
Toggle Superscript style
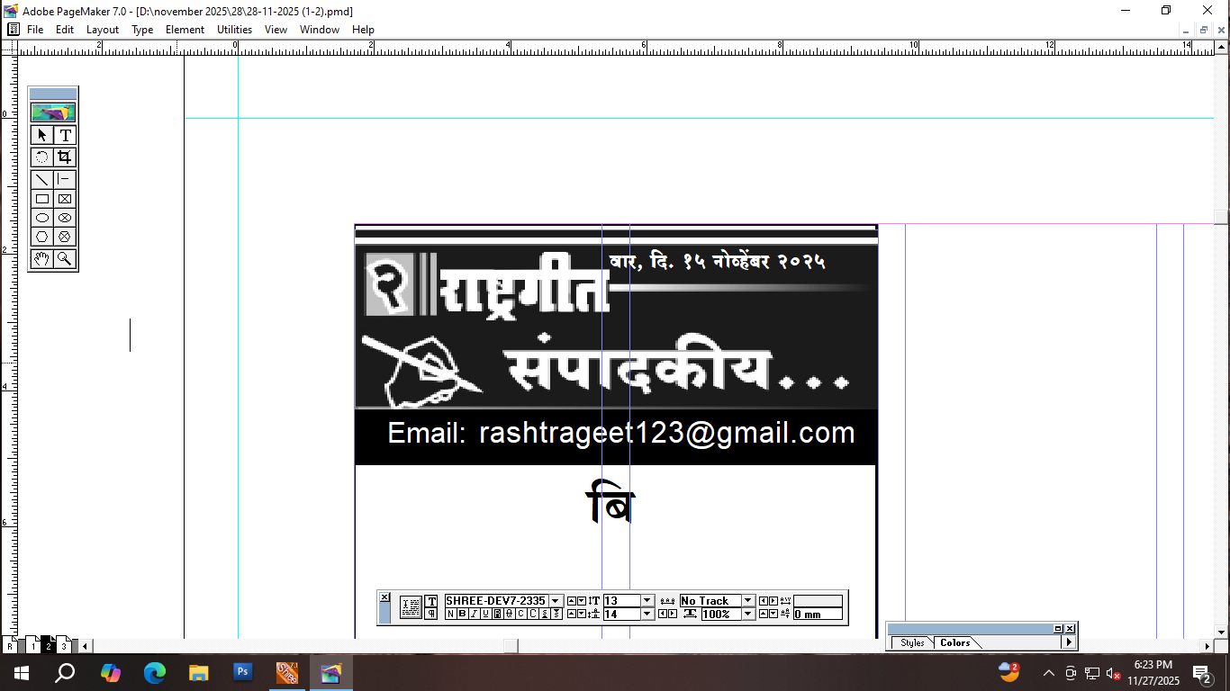coord(545,614)
